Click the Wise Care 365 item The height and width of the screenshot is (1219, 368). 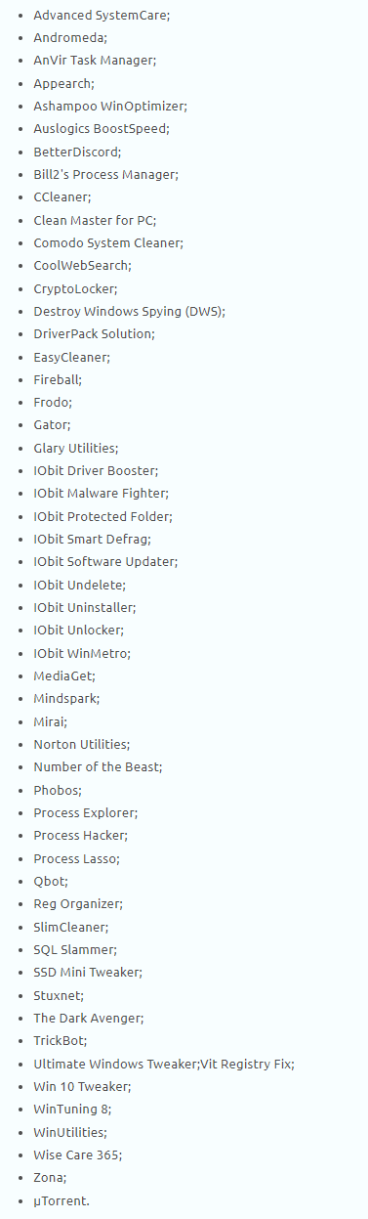click(x=78, y=1154)
